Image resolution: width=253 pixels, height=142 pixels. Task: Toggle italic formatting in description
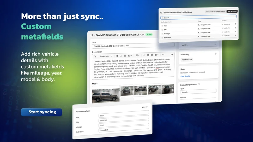coord(121,56)
